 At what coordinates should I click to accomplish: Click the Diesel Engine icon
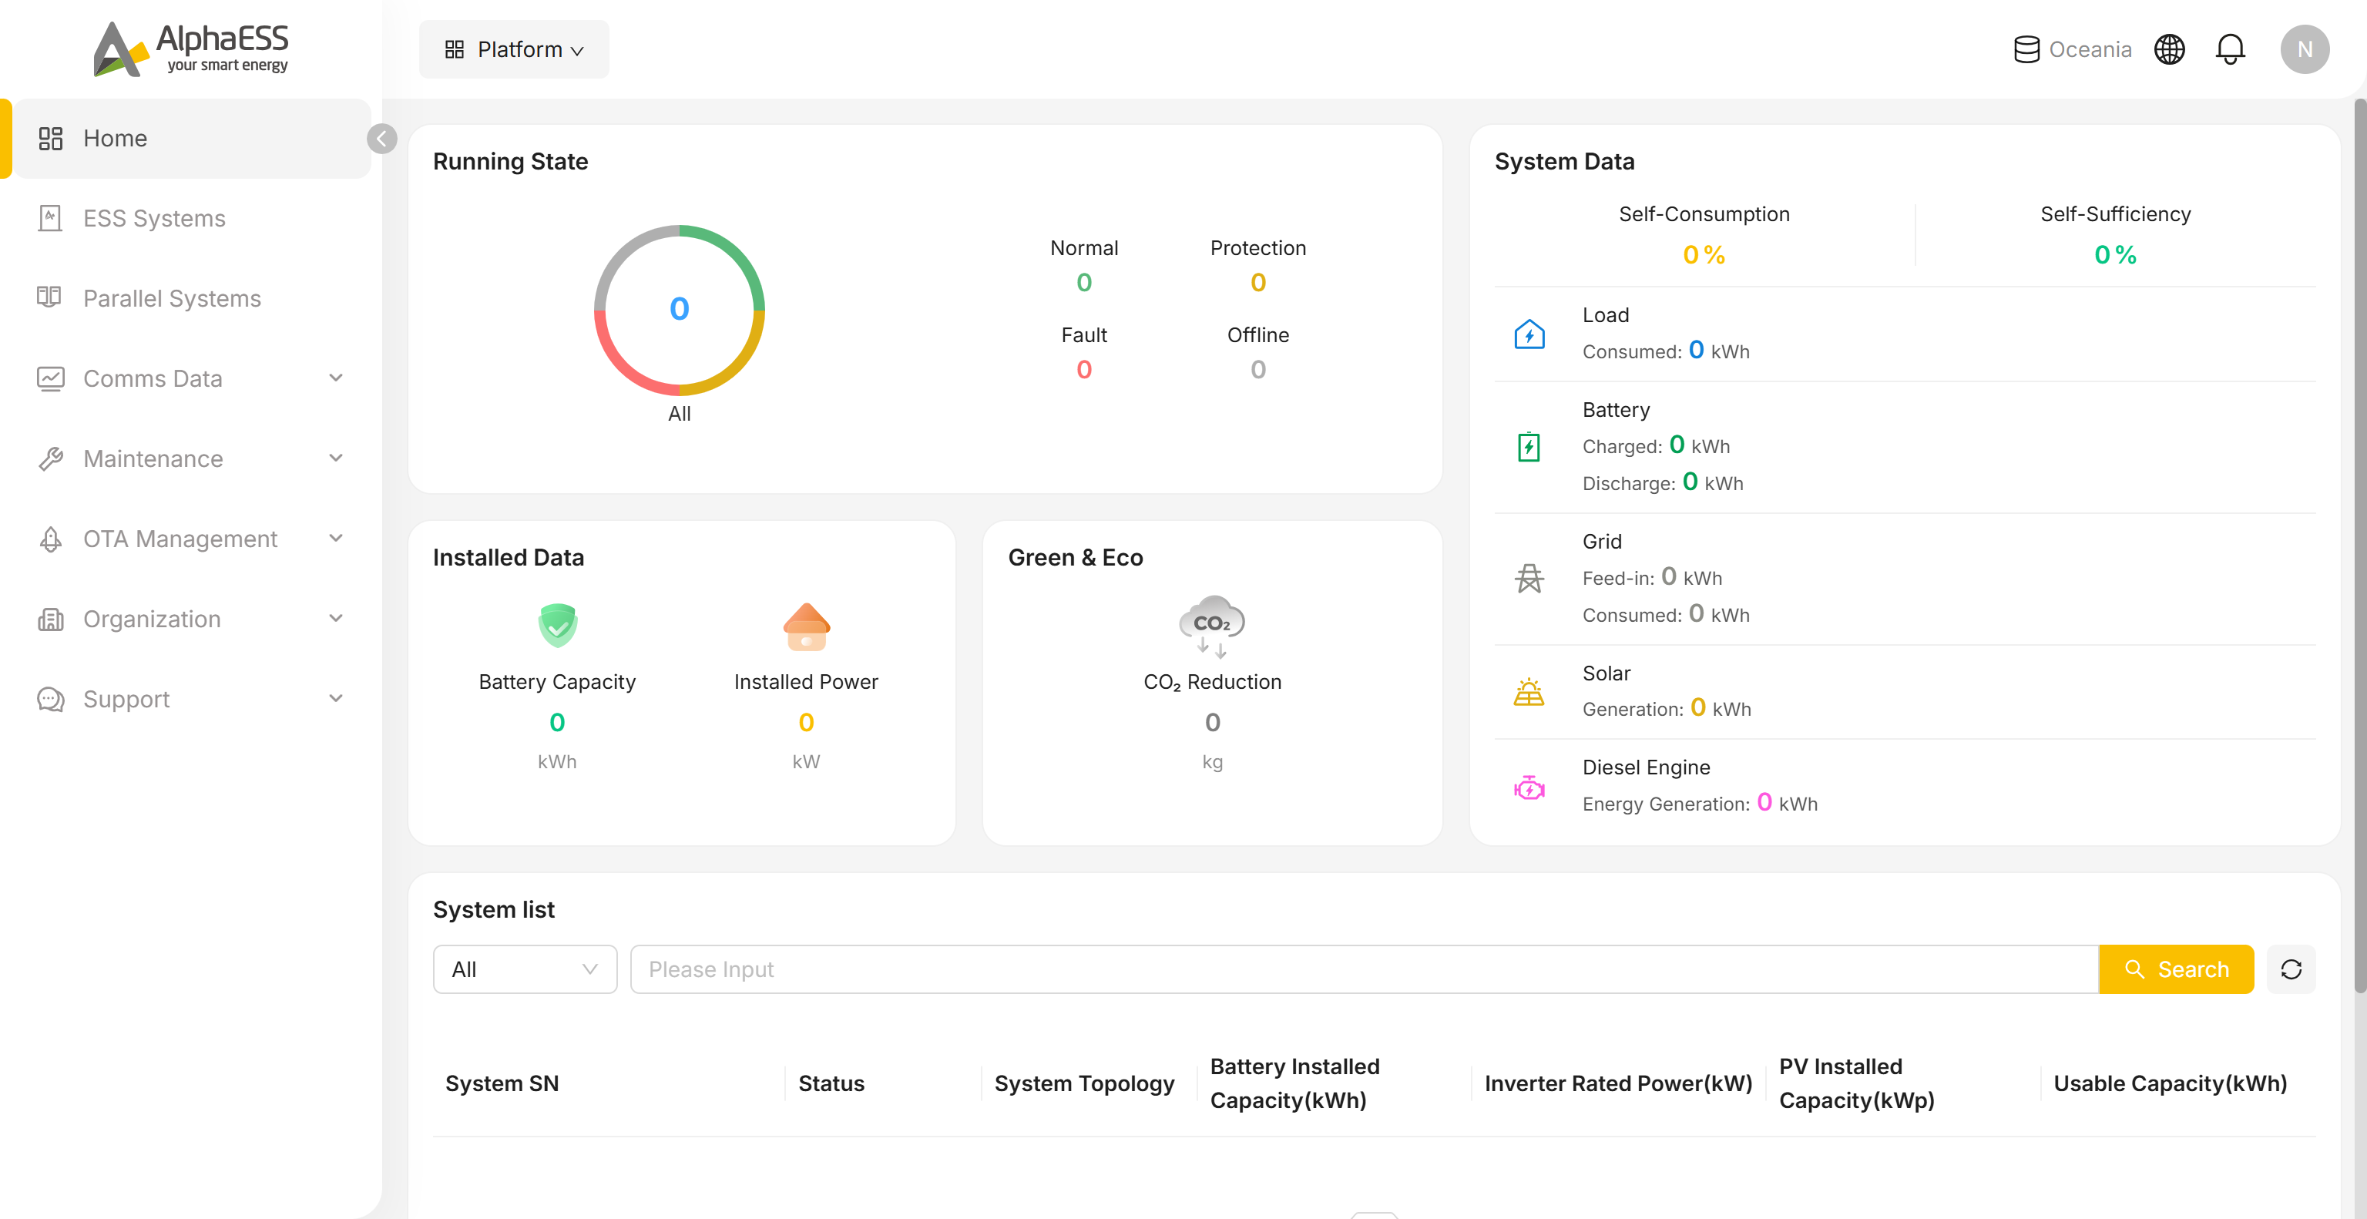[x=1529, y=787]
